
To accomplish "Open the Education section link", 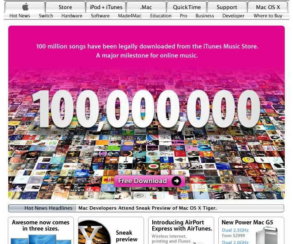I will tap(161, 16).
